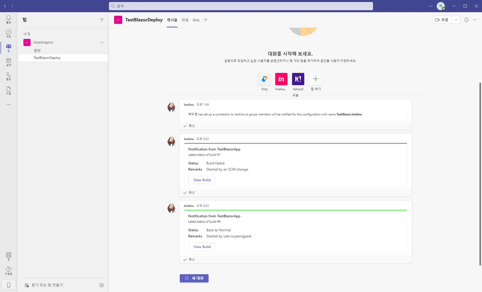View Build for build #4 notification

coord(202,247)
